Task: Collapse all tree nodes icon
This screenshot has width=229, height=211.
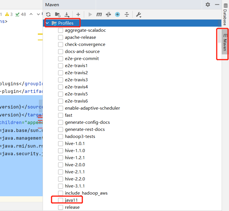Action: tap(127, 14)
